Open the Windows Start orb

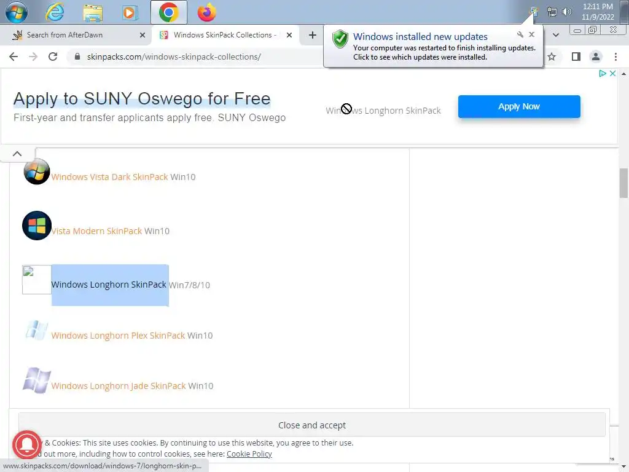point(17,12)
